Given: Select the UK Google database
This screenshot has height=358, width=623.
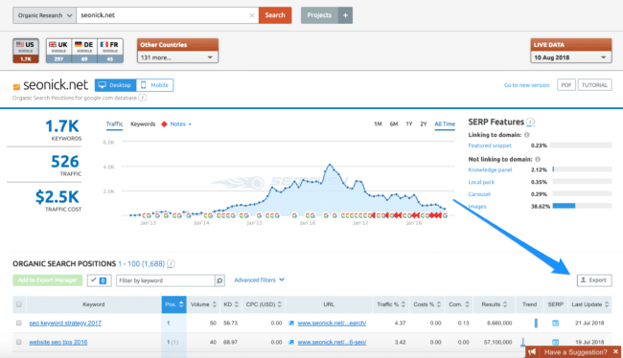Looking at the screenshot, I should coord(58,51).
